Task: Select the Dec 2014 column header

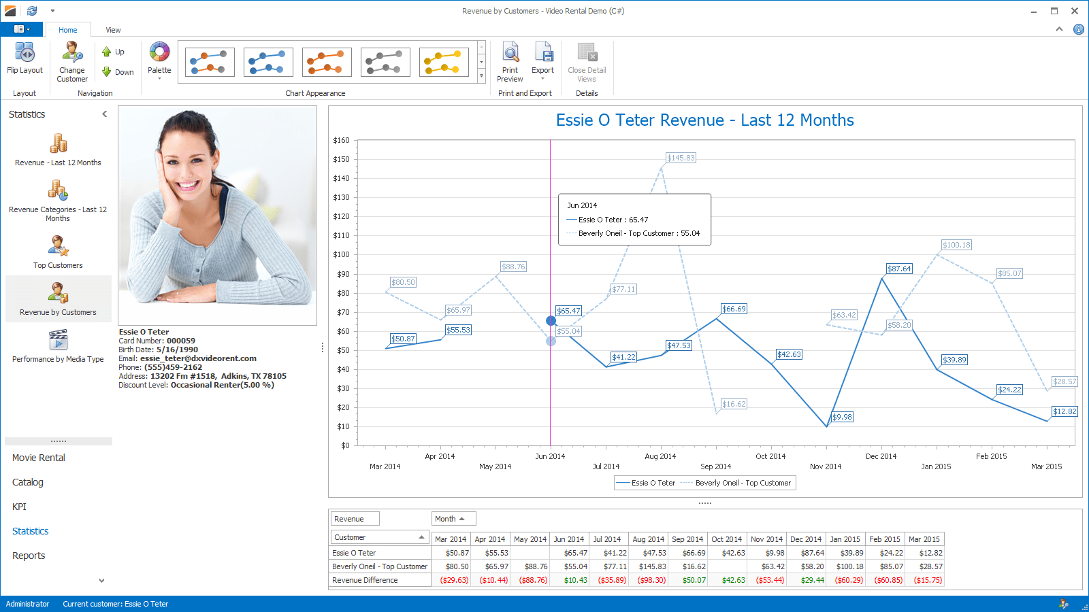Action: (x=806, y=539)
